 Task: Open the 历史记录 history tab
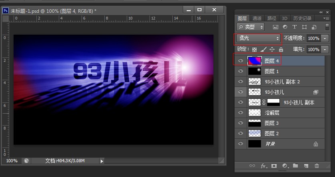pyautogui.click(x=302, y=18)
